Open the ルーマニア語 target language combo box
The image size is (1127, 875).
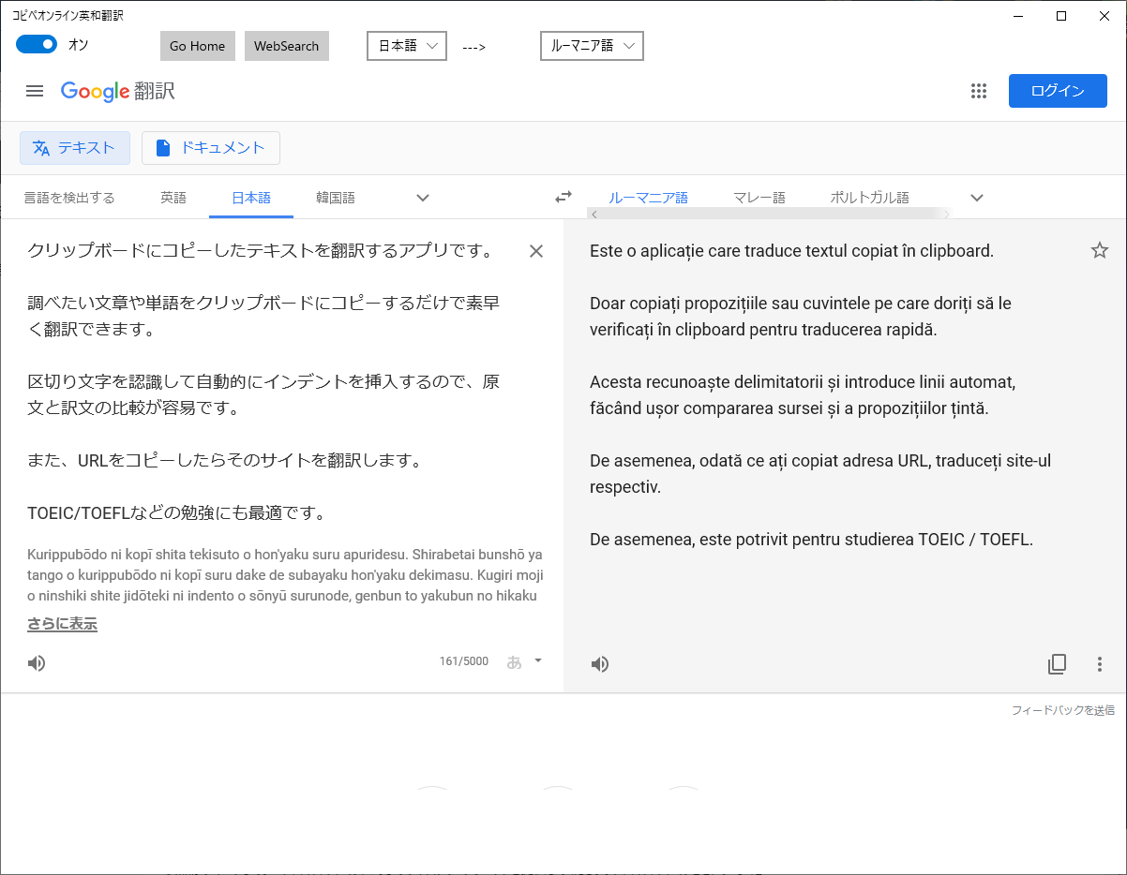pyautogui.click(x=593, y=46)
